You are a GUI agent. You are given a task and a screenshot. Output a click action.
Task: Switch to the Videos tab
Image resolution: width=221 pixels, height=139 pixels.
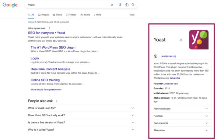71,15
